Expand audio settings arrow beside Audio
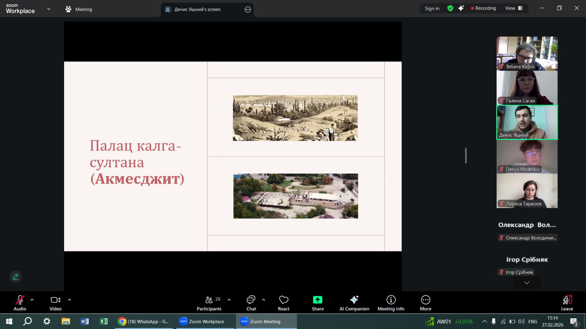 click(x=32, y=300)
